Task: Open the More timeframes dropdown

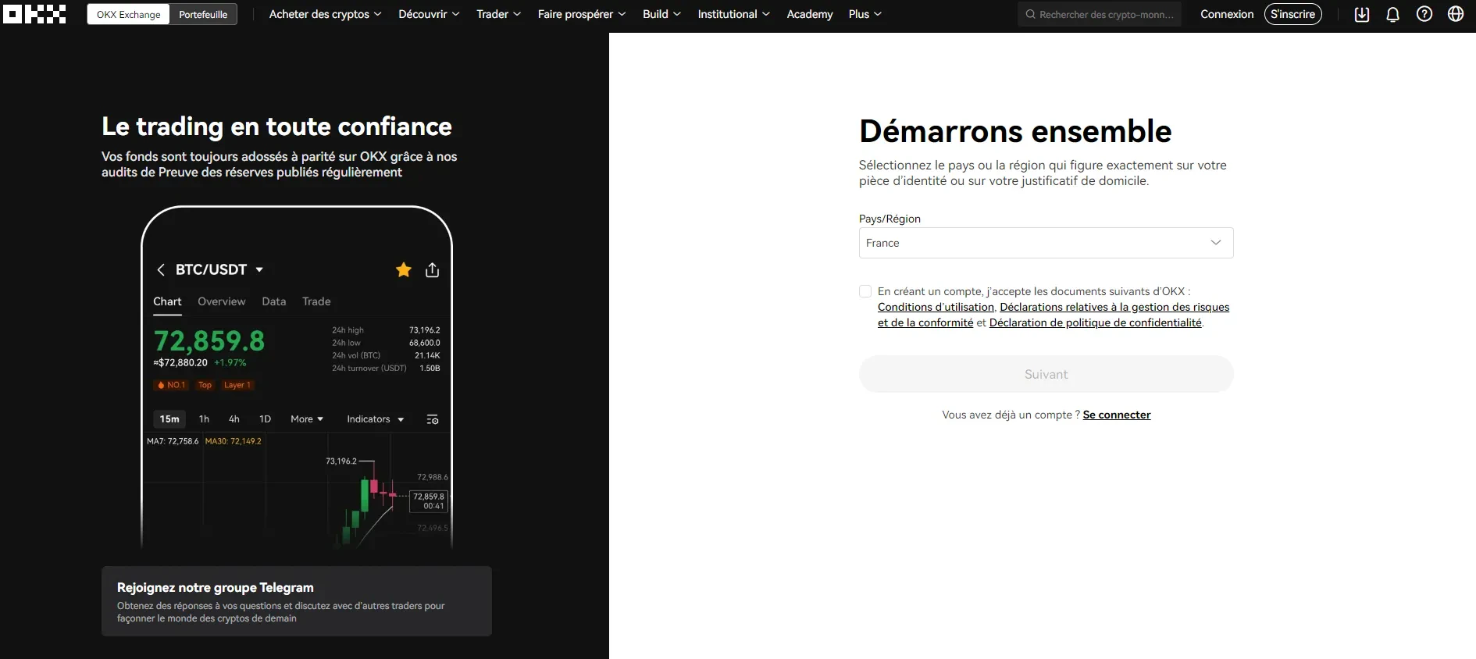Action: tap(307, 419)
